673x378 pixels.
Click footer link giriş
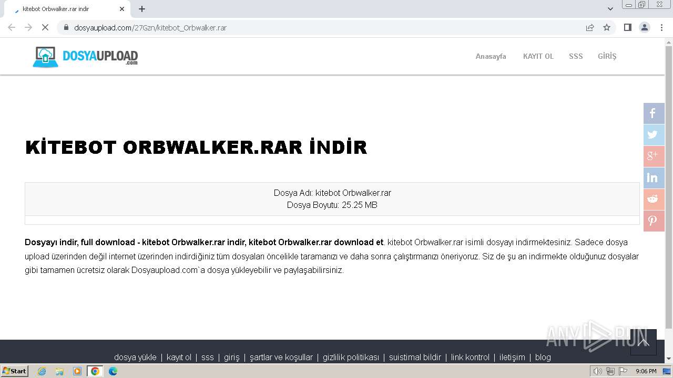(x=231, y=357)
